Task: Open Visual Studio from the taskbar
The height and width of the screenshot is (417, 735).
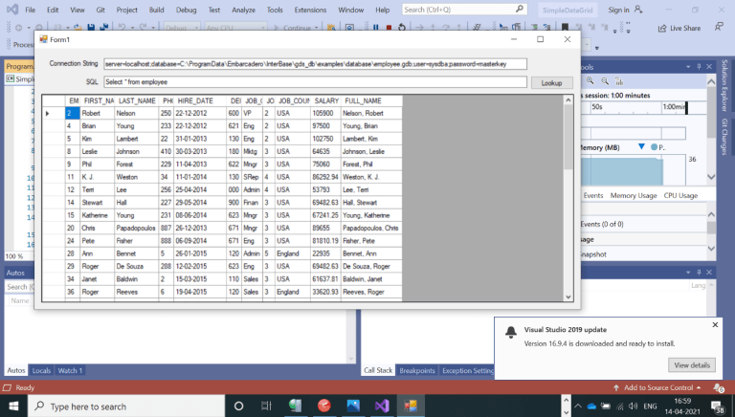Action: [x=382, y=406]
